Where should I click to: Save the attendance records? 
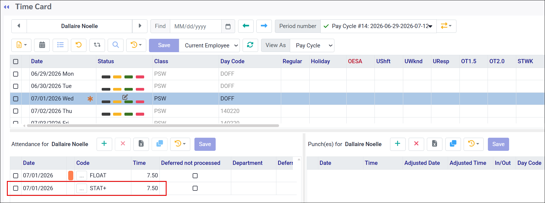pyautogui.click(x=205, y=144)
